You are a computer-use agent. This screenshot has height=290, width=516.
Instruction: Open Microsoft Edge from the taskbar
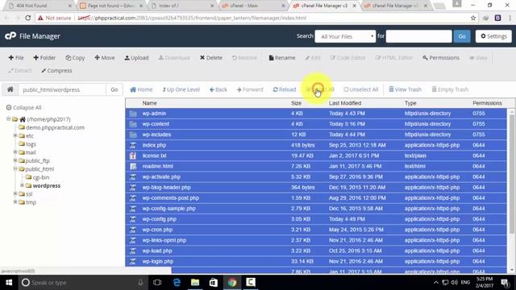[177, 283]
